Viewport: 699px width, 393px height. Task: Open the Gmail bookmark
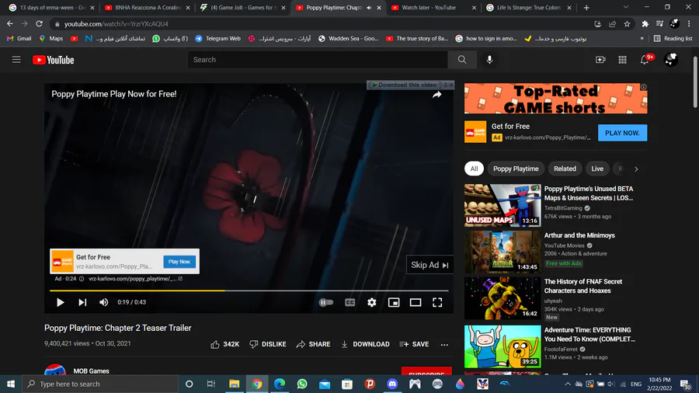(x=19, y=38)
